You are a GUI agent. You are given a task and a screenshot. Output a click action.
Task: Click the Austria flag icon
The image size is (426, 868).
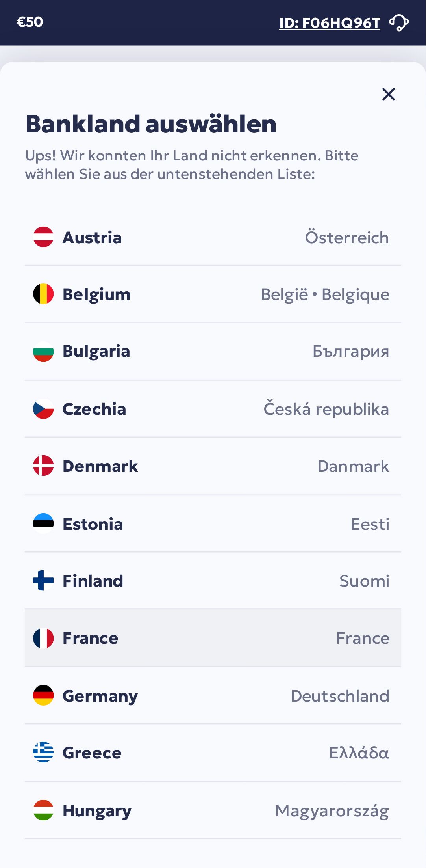43,237
